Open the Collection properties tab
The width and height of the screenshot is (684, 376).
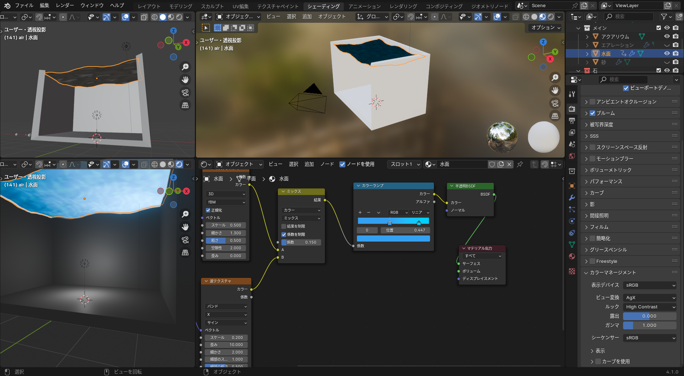point(572,171)
